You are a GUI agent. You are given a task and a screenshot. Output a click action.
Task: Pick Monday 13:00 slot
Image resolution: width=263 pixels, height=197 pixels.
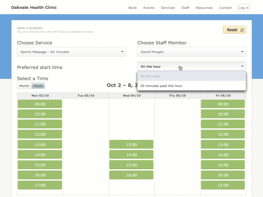pos(40,144)
